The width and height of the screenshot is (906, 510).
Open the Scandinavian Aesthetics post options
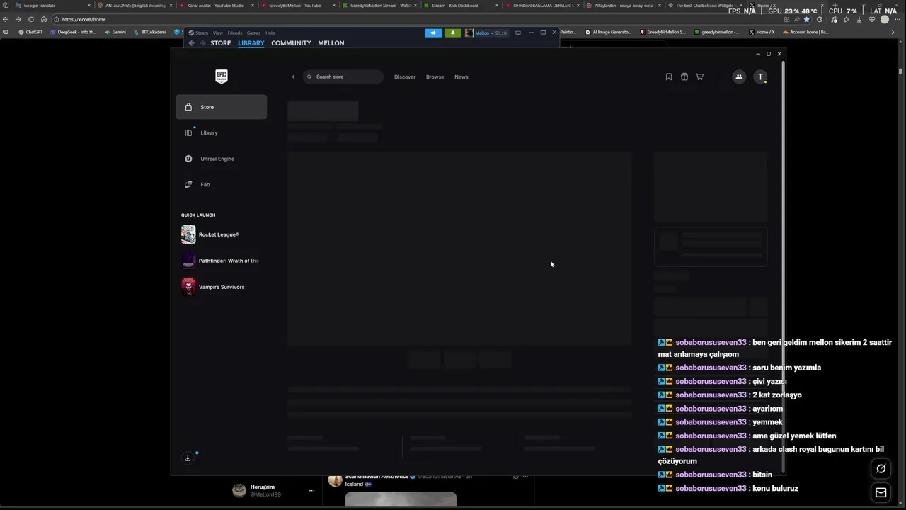pos(525,477)
